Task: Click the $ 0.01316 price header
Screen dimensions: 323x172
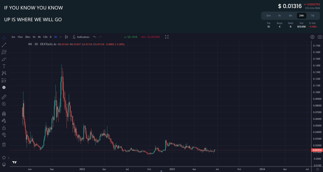Action: (x=290, y=6)
